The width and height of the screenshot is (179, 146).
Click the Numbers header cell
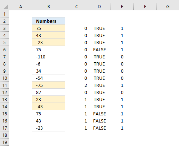[48, 21]
